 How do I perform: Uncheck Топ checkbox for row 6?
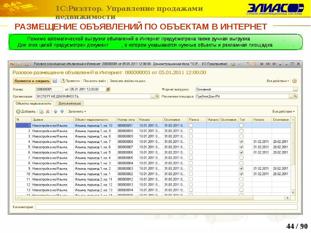tap(241, 152)
